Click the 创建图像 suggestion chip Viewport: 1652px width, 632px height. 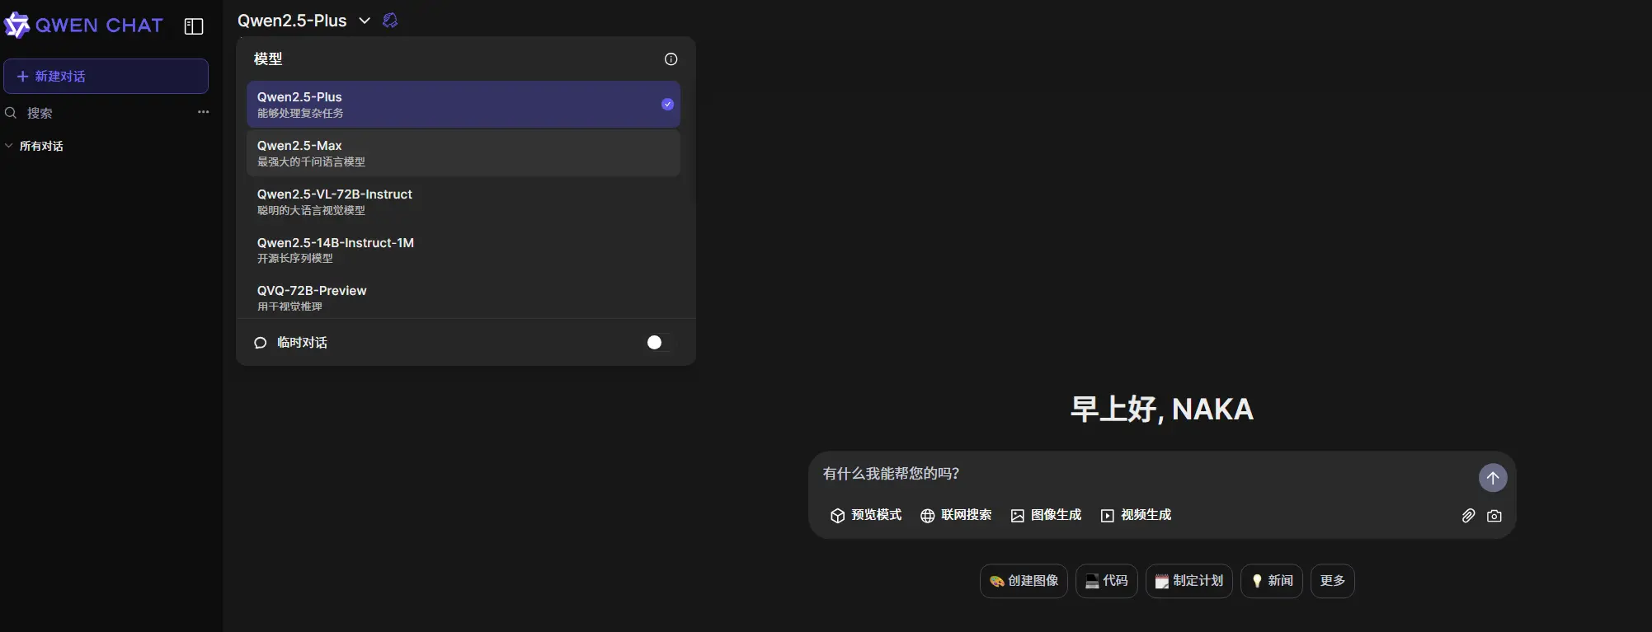[x=1024, y=581]
